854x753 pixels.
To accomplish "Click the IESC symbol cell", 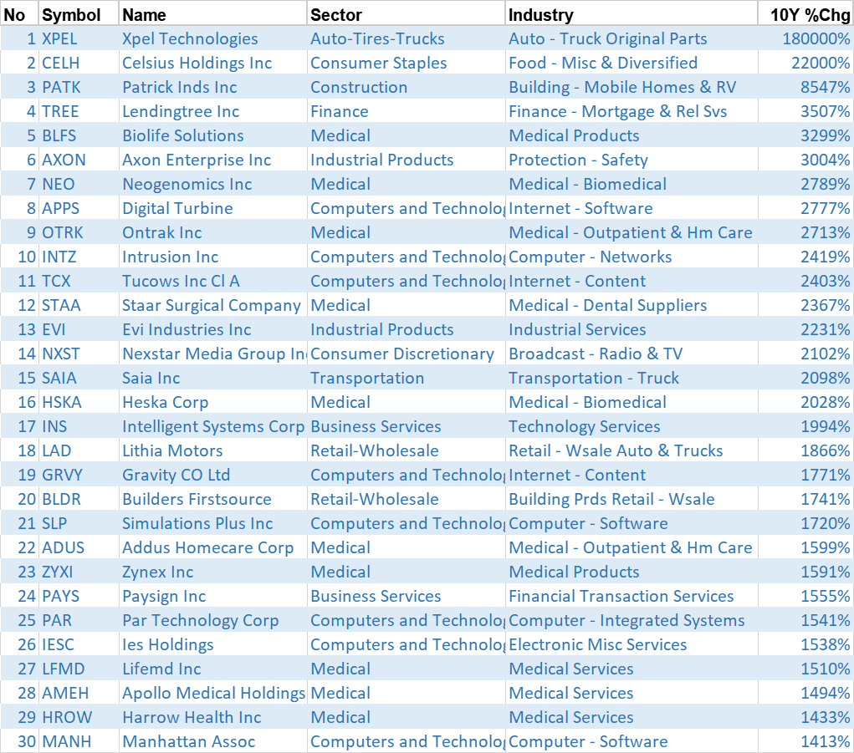I will [x=79, y=644].
